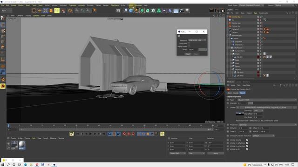Toggle Visible by GI checkbox
The width and height of the screenshot is (298, 167).
click(247, 149)
